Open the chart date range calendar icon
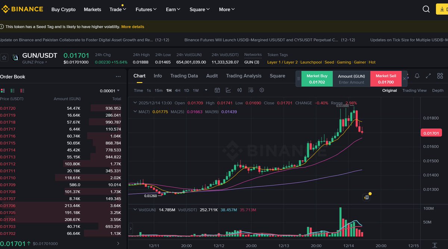The width and height of the screenshot is (448, 249). pos(217,90)
